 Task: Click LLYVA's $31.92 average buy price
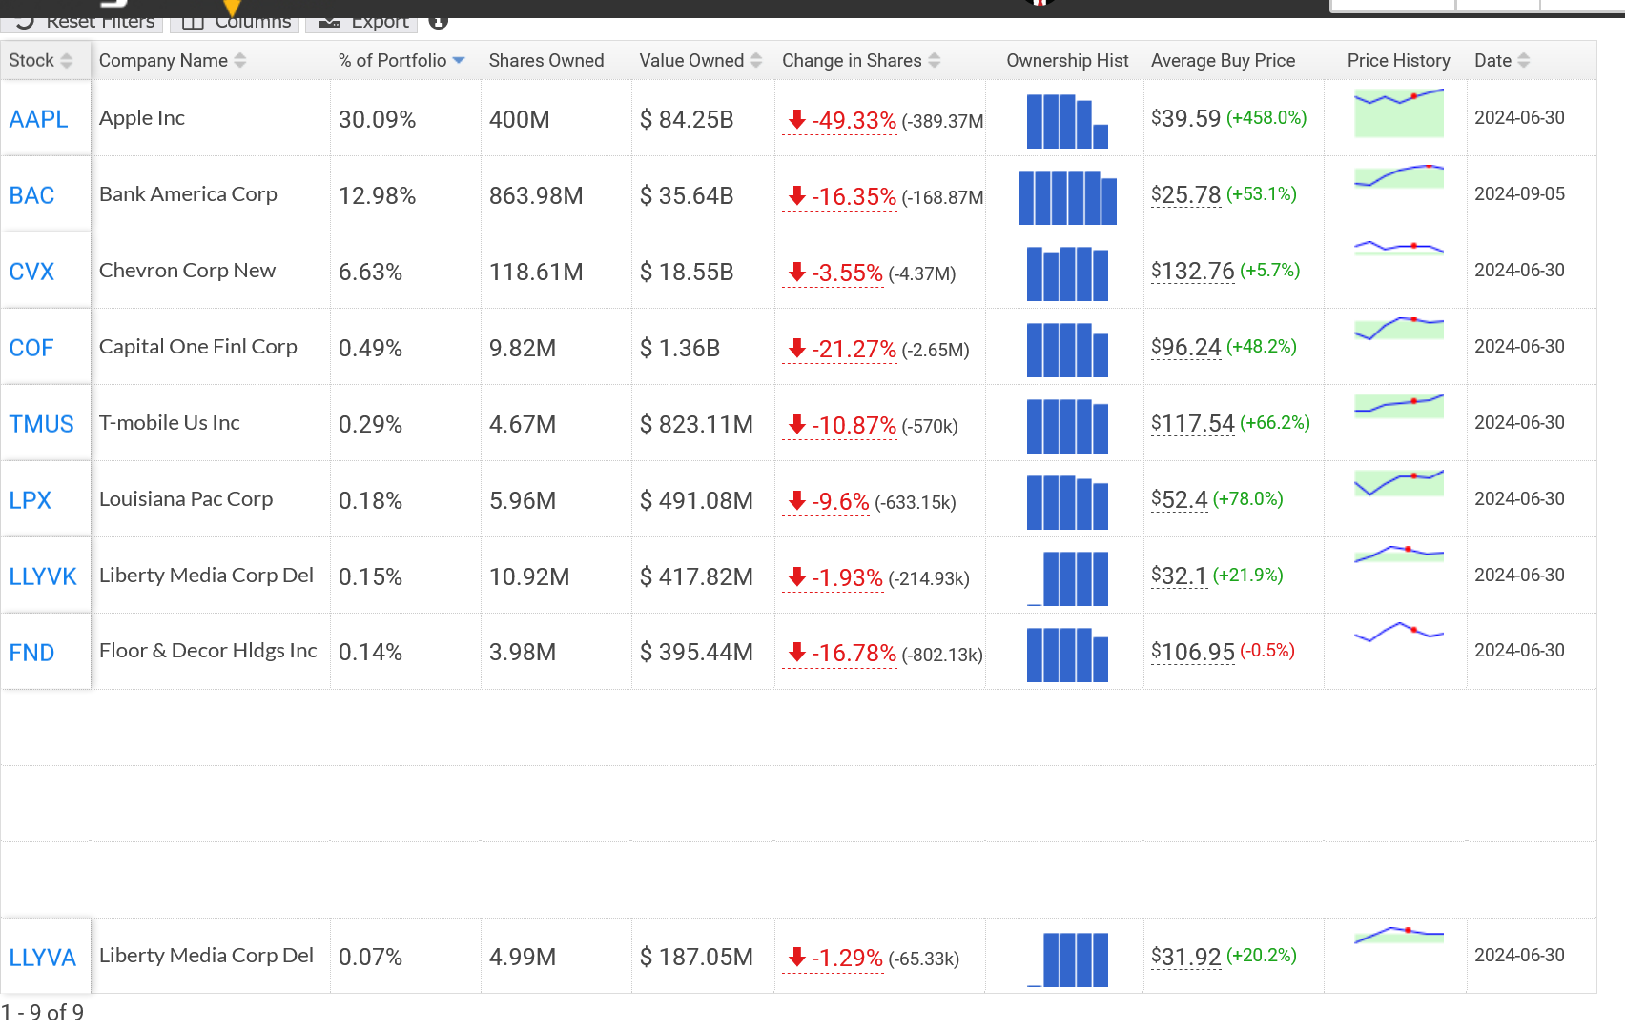tap(1186, 958)
